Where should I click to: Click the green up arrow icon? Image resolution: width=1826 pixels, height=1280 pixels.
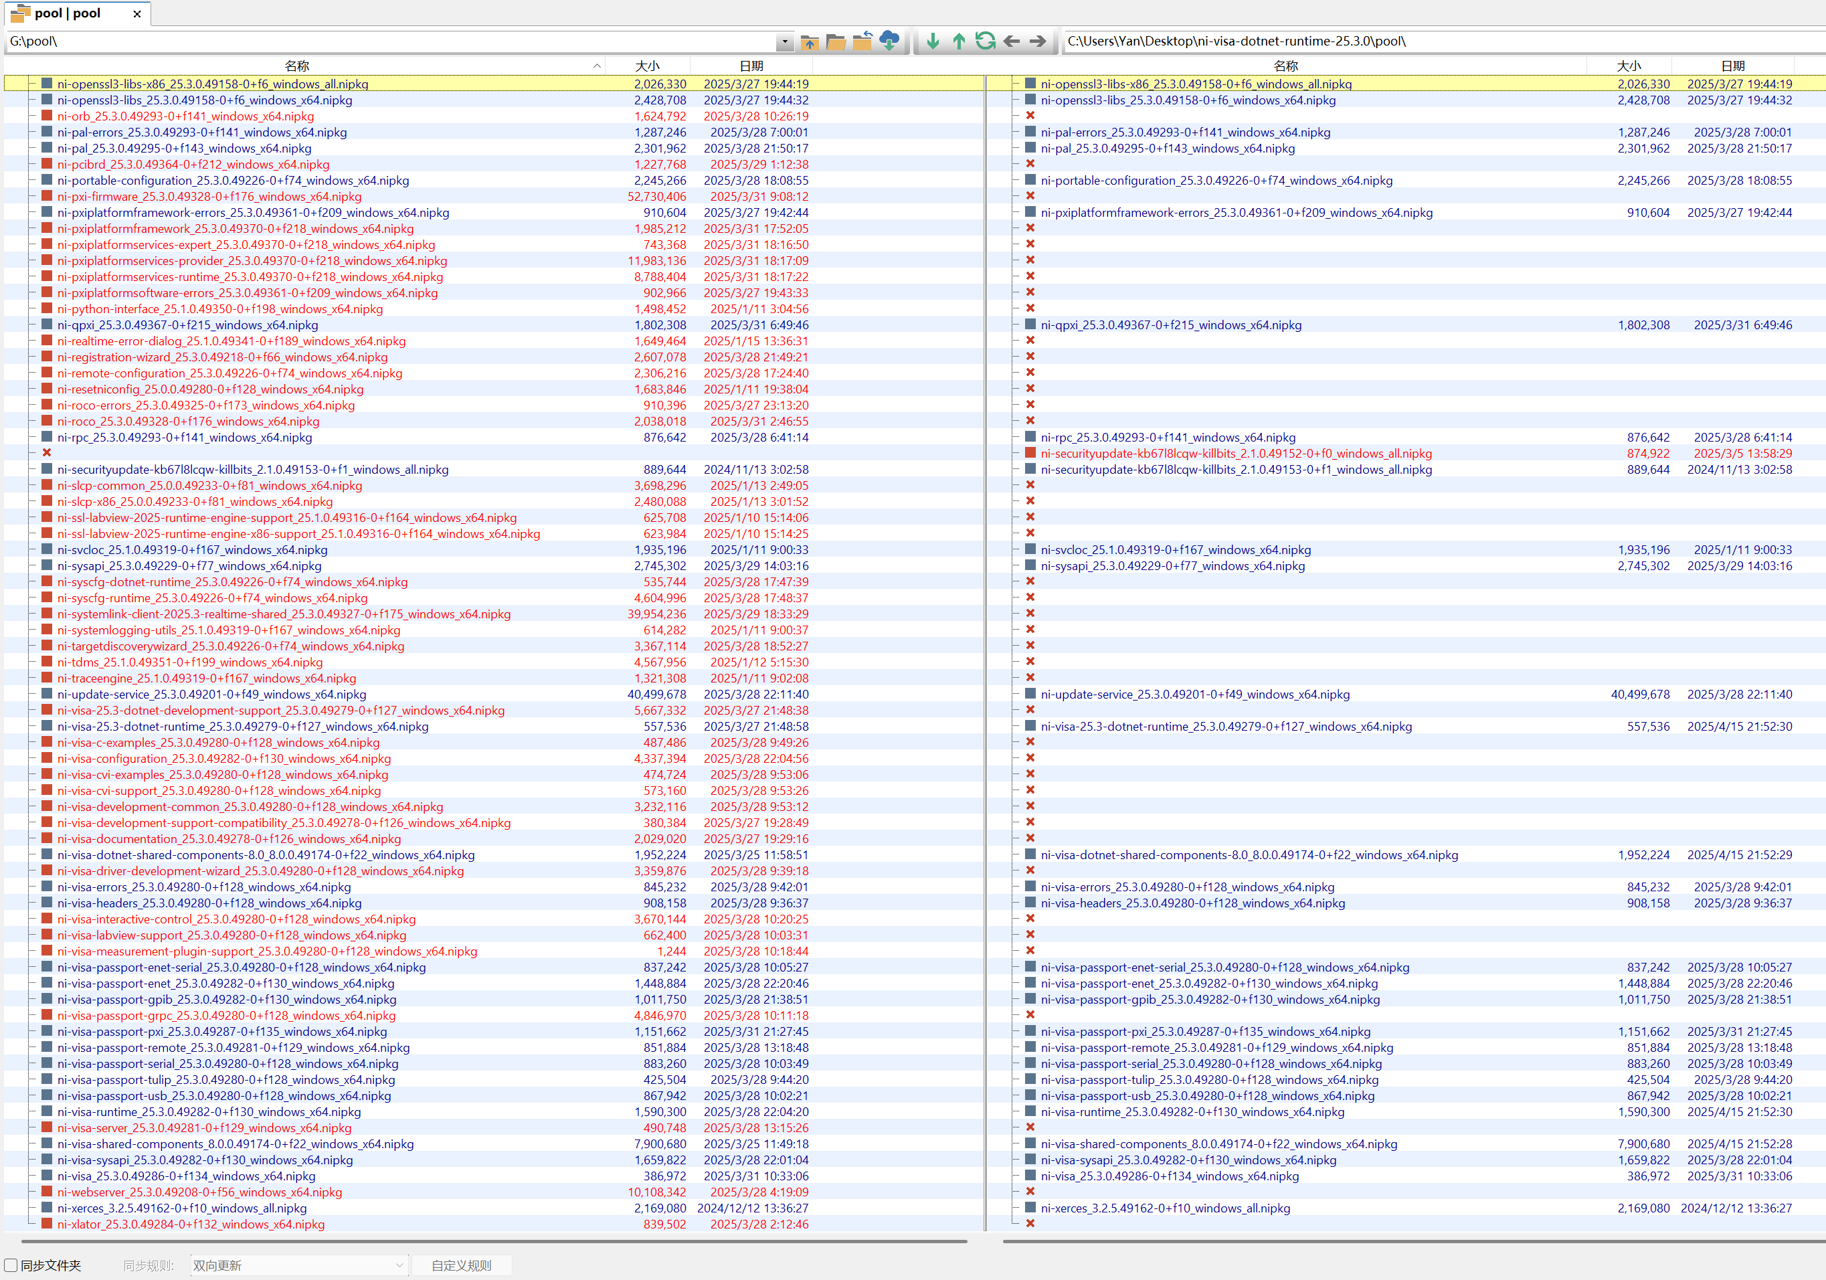coord(959,41)
